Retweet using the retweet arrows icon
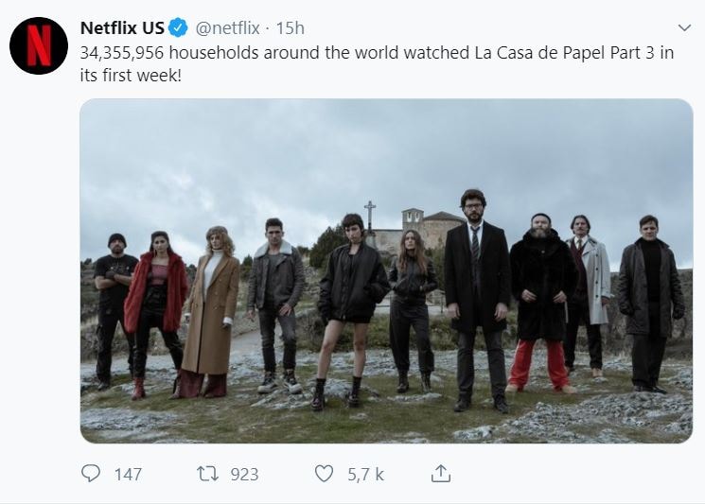Screen dimensions: 705x504 point(208,474)
